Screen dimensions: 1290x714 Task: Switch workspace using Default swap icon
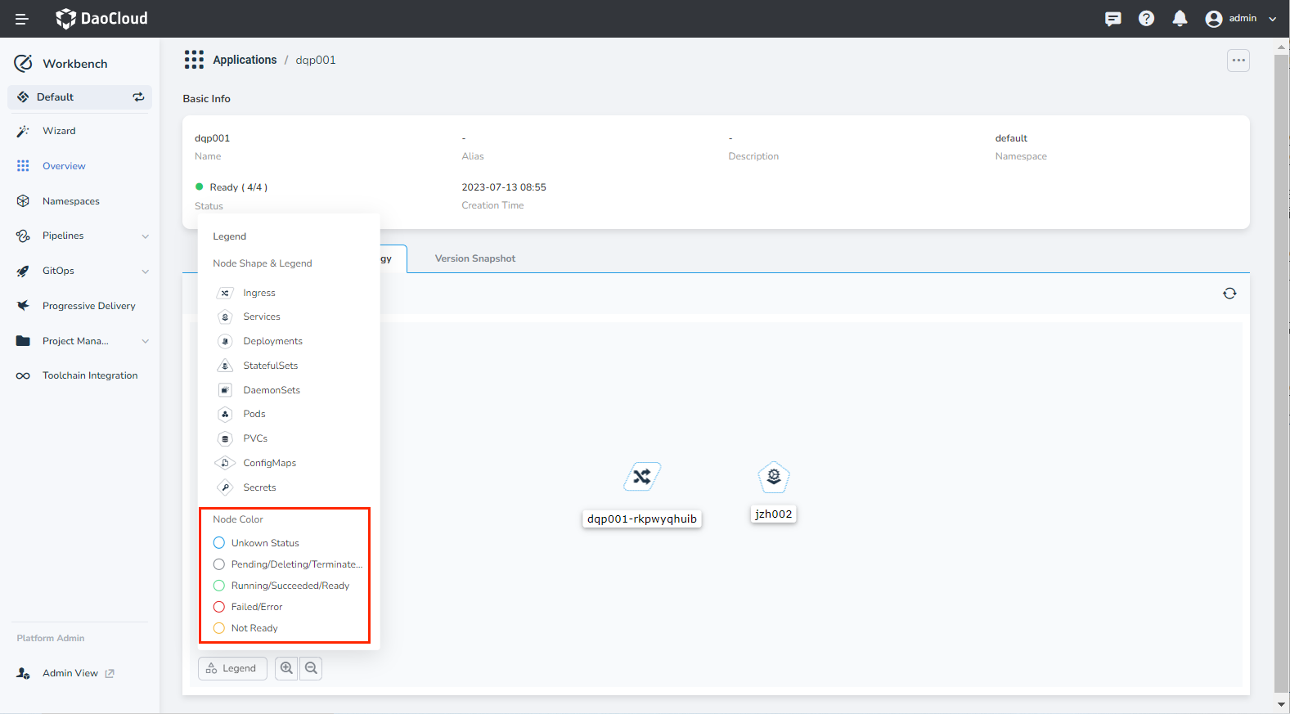pyautogui.click(x=138, y=97)
